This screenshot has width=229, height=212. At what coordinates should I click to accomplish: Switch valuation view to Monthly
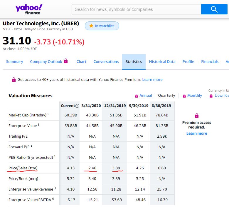click(195, 96)
